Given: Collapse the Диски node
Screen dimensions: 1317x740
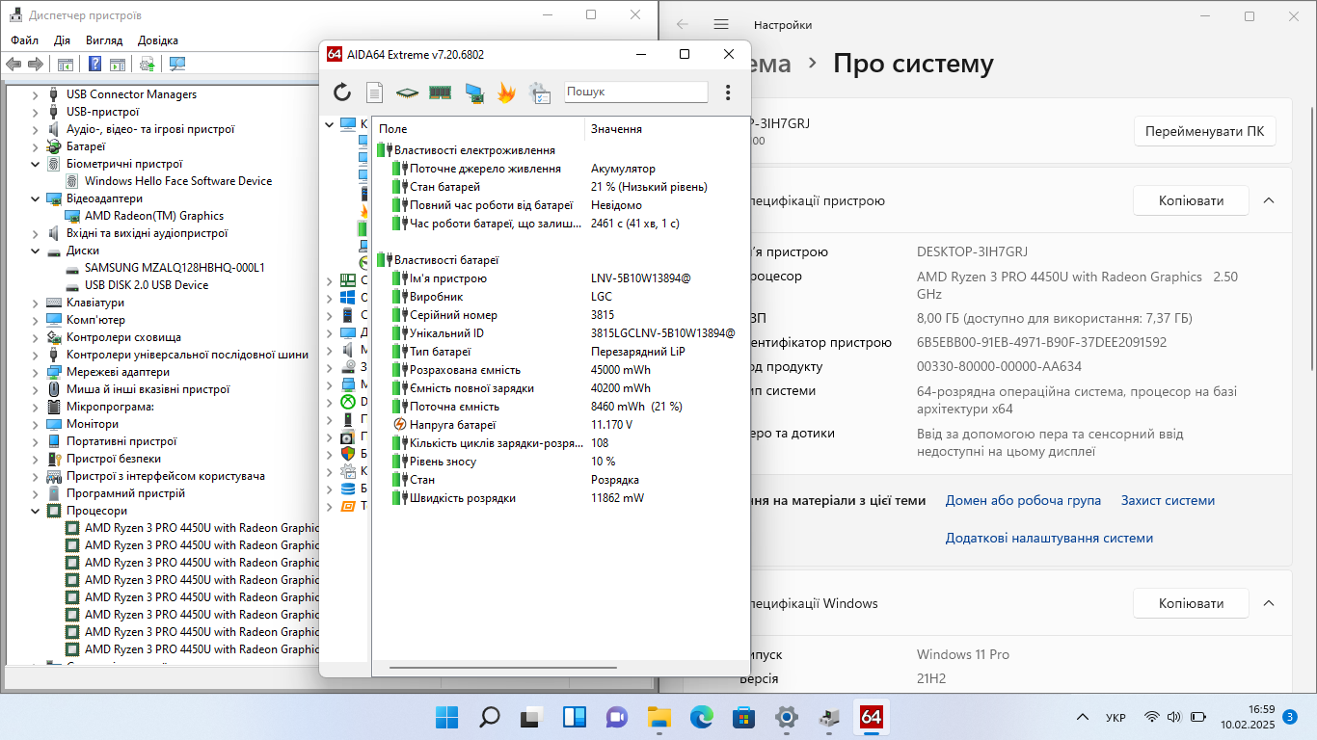Looking at the screenshot, I should coord(36,251).
